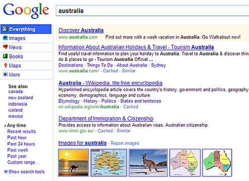Select the Any time filter

pos(17,125)
